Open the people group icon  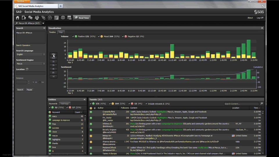[37, 18]
